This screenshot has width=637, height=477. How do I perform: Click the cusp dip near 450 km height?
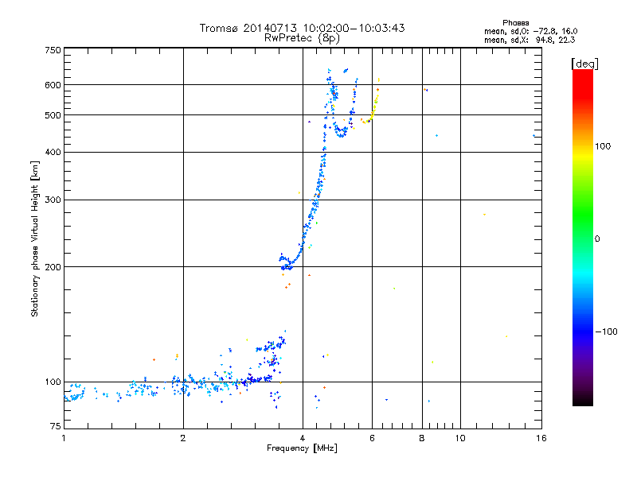tap(342, 133)
